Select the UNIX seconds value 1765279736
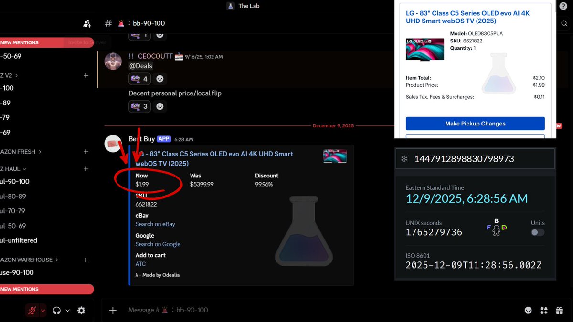Viewport: 573px width, 322px height. click(434, 232)
